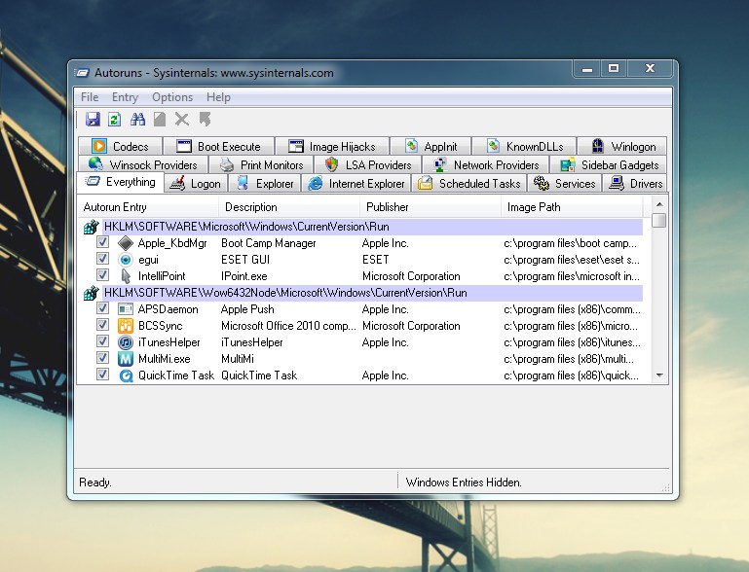Click the list scrollbar up arrow
This screenshot has height=572, width=749.
point(659,204)
